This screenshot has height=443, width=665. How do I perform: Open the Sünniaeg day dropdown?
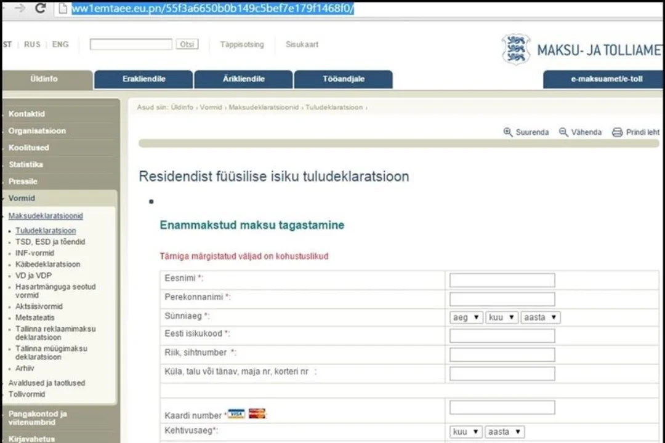coord(465,317)
